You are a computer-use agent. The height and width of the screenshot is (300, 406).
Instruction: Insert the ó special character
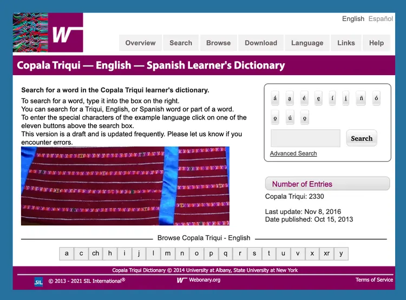pos(376,98)
